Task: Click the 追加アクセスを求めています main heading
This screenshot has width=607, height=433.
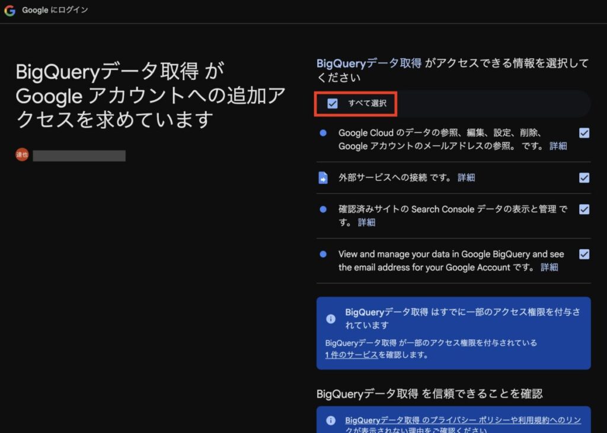Action: point(151,95)
